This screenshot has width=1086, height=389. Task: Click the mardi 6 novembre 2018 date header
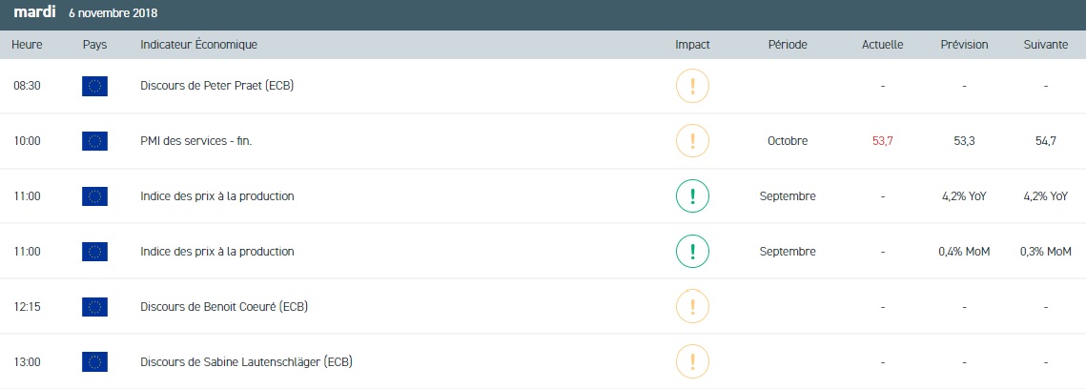point(86,13)
